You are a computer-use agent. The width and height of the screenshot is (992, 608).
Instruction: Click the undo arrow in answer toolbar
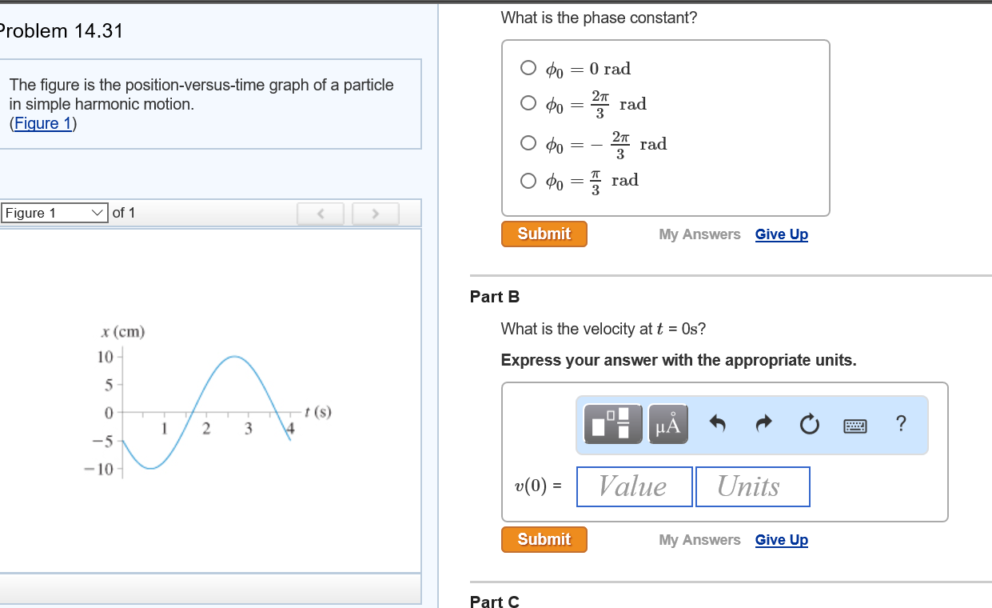pyautogui.click(x=717, y=424)
